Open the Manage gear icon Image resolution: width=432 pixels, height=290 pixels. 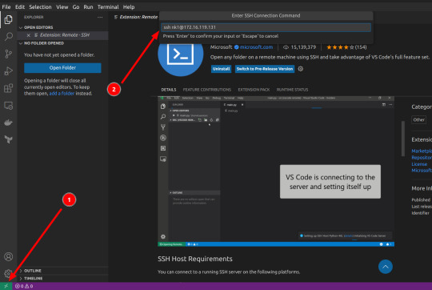[8, 273]
